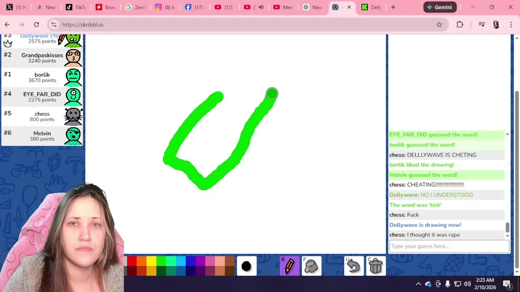The height and width of the screenshot is (292, 520).
Task: Click the guess input field
Action: pos(449,246)
